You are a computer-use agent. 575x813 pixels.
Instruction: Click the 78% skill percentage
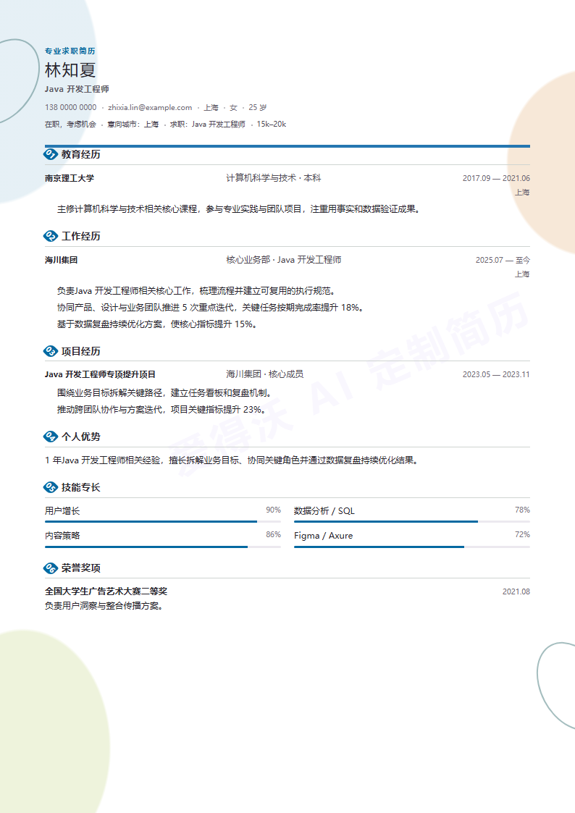pyautogui.click(x=522, y=510)
